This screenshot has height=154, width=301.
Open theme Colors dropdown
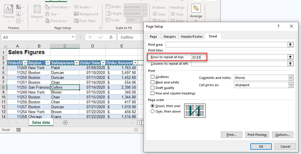pyautogui.click(x=20, y=7)
